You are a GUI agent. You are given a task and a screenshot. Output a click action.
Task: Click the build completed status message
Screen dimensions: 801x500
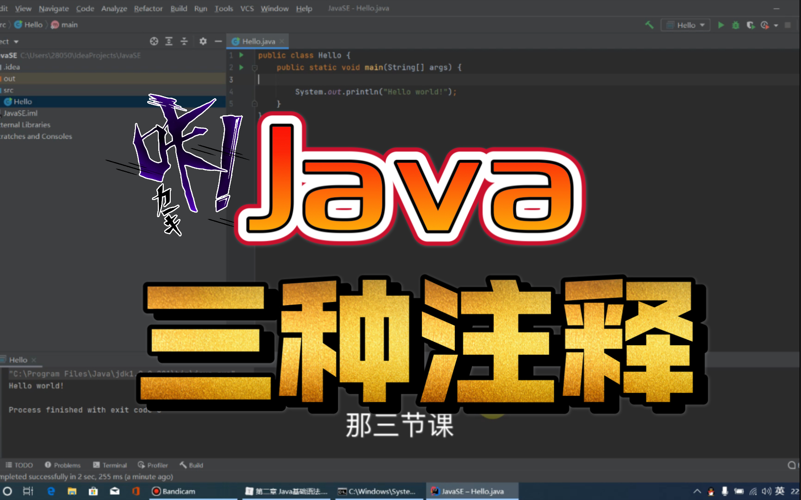tap(87, 476)
